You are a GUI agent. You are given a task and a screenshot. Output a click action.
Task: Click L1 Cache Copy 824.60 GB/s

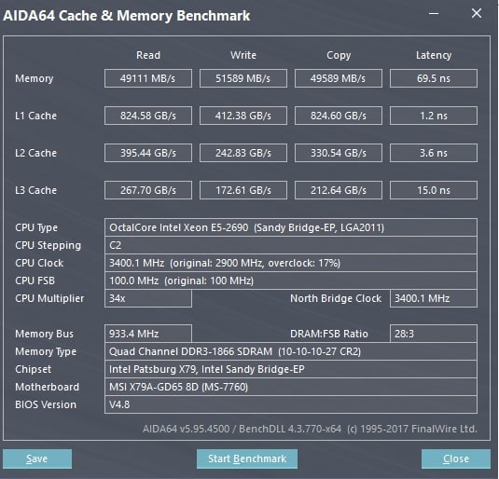point(339,116)
